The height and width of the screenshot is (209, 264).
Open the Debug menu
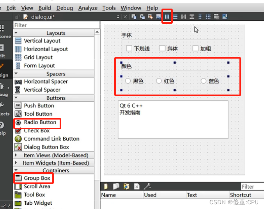tap(65, 8)
